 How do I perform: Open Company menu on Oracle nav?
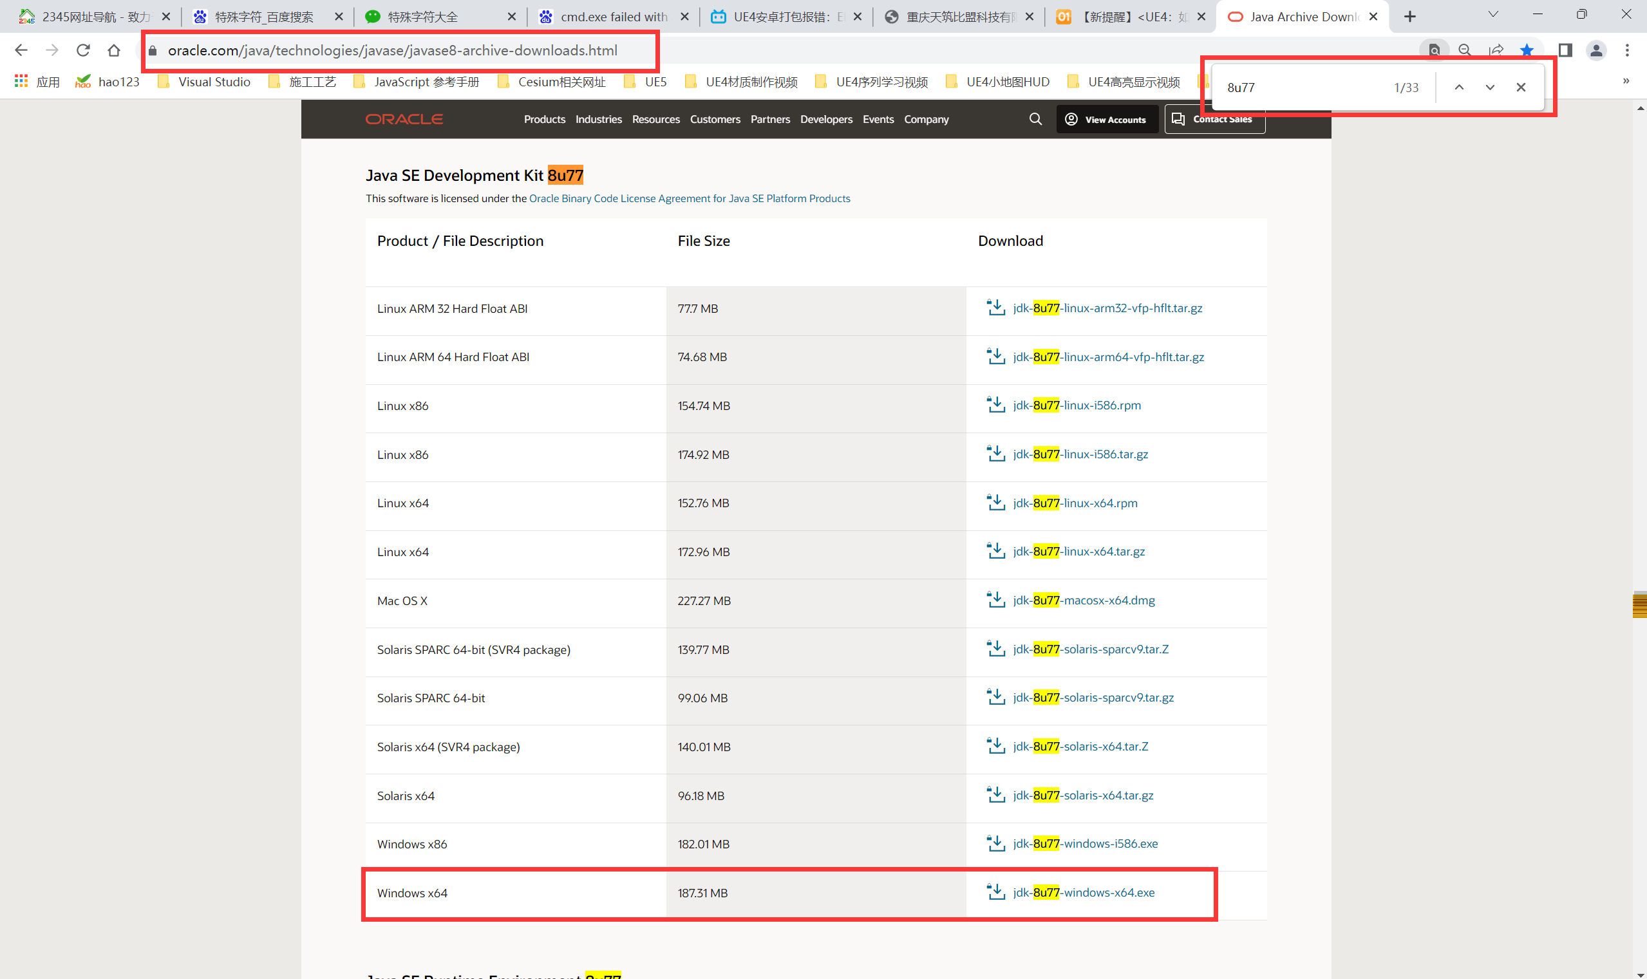927,120
